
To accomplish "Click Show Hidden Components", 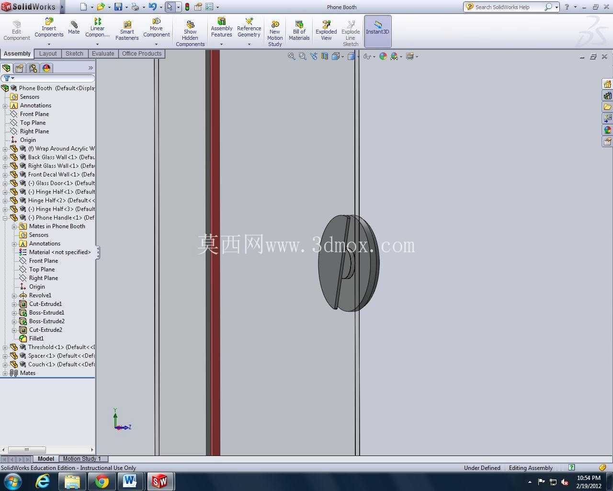I will coord(190,34).
